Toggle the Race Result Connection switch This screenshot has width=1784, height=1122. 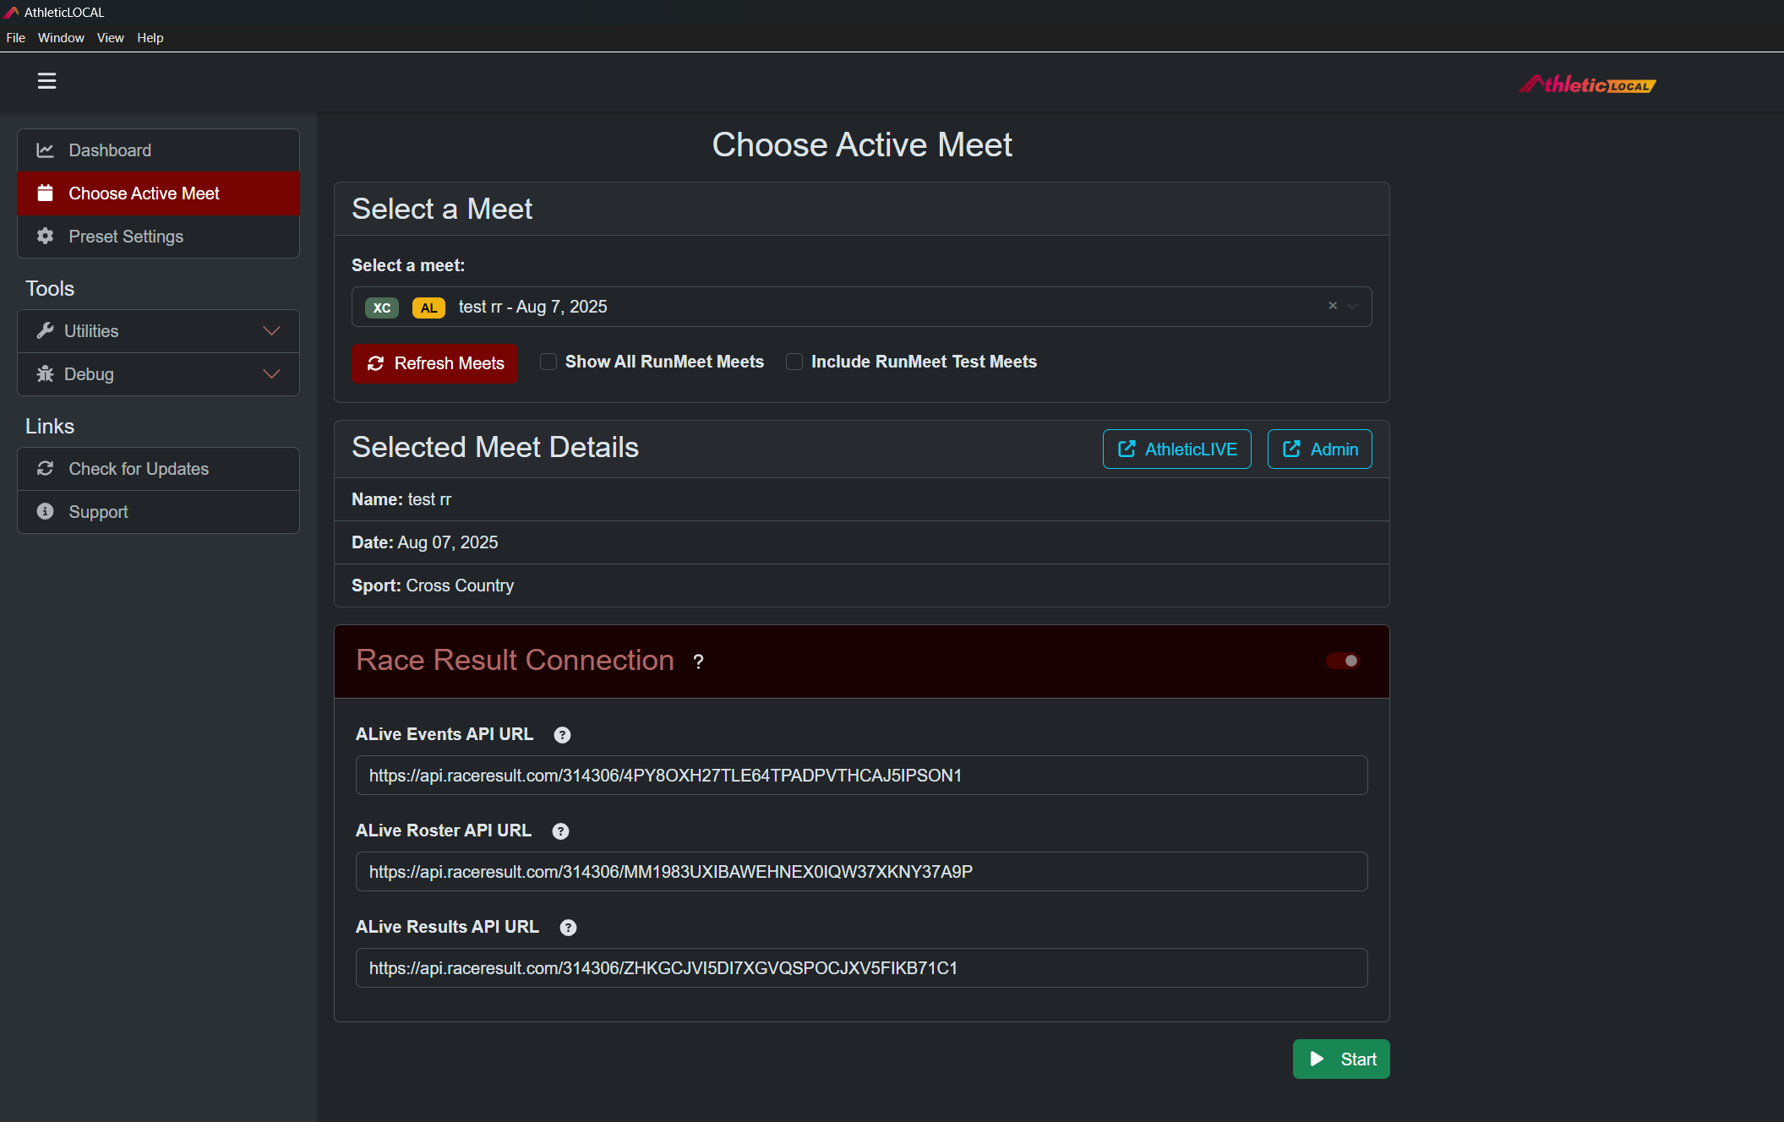1342,661
